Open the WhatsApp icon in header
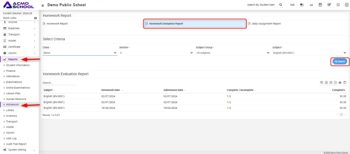Viewport: 350px width, 154px height. [338, 5]
